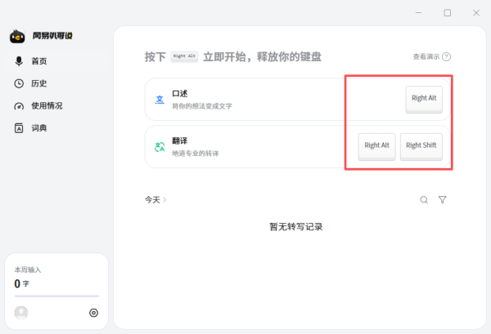
Task: Click the 翻译 translation icon
Action: pyautogui.click(x=160, y=146)
